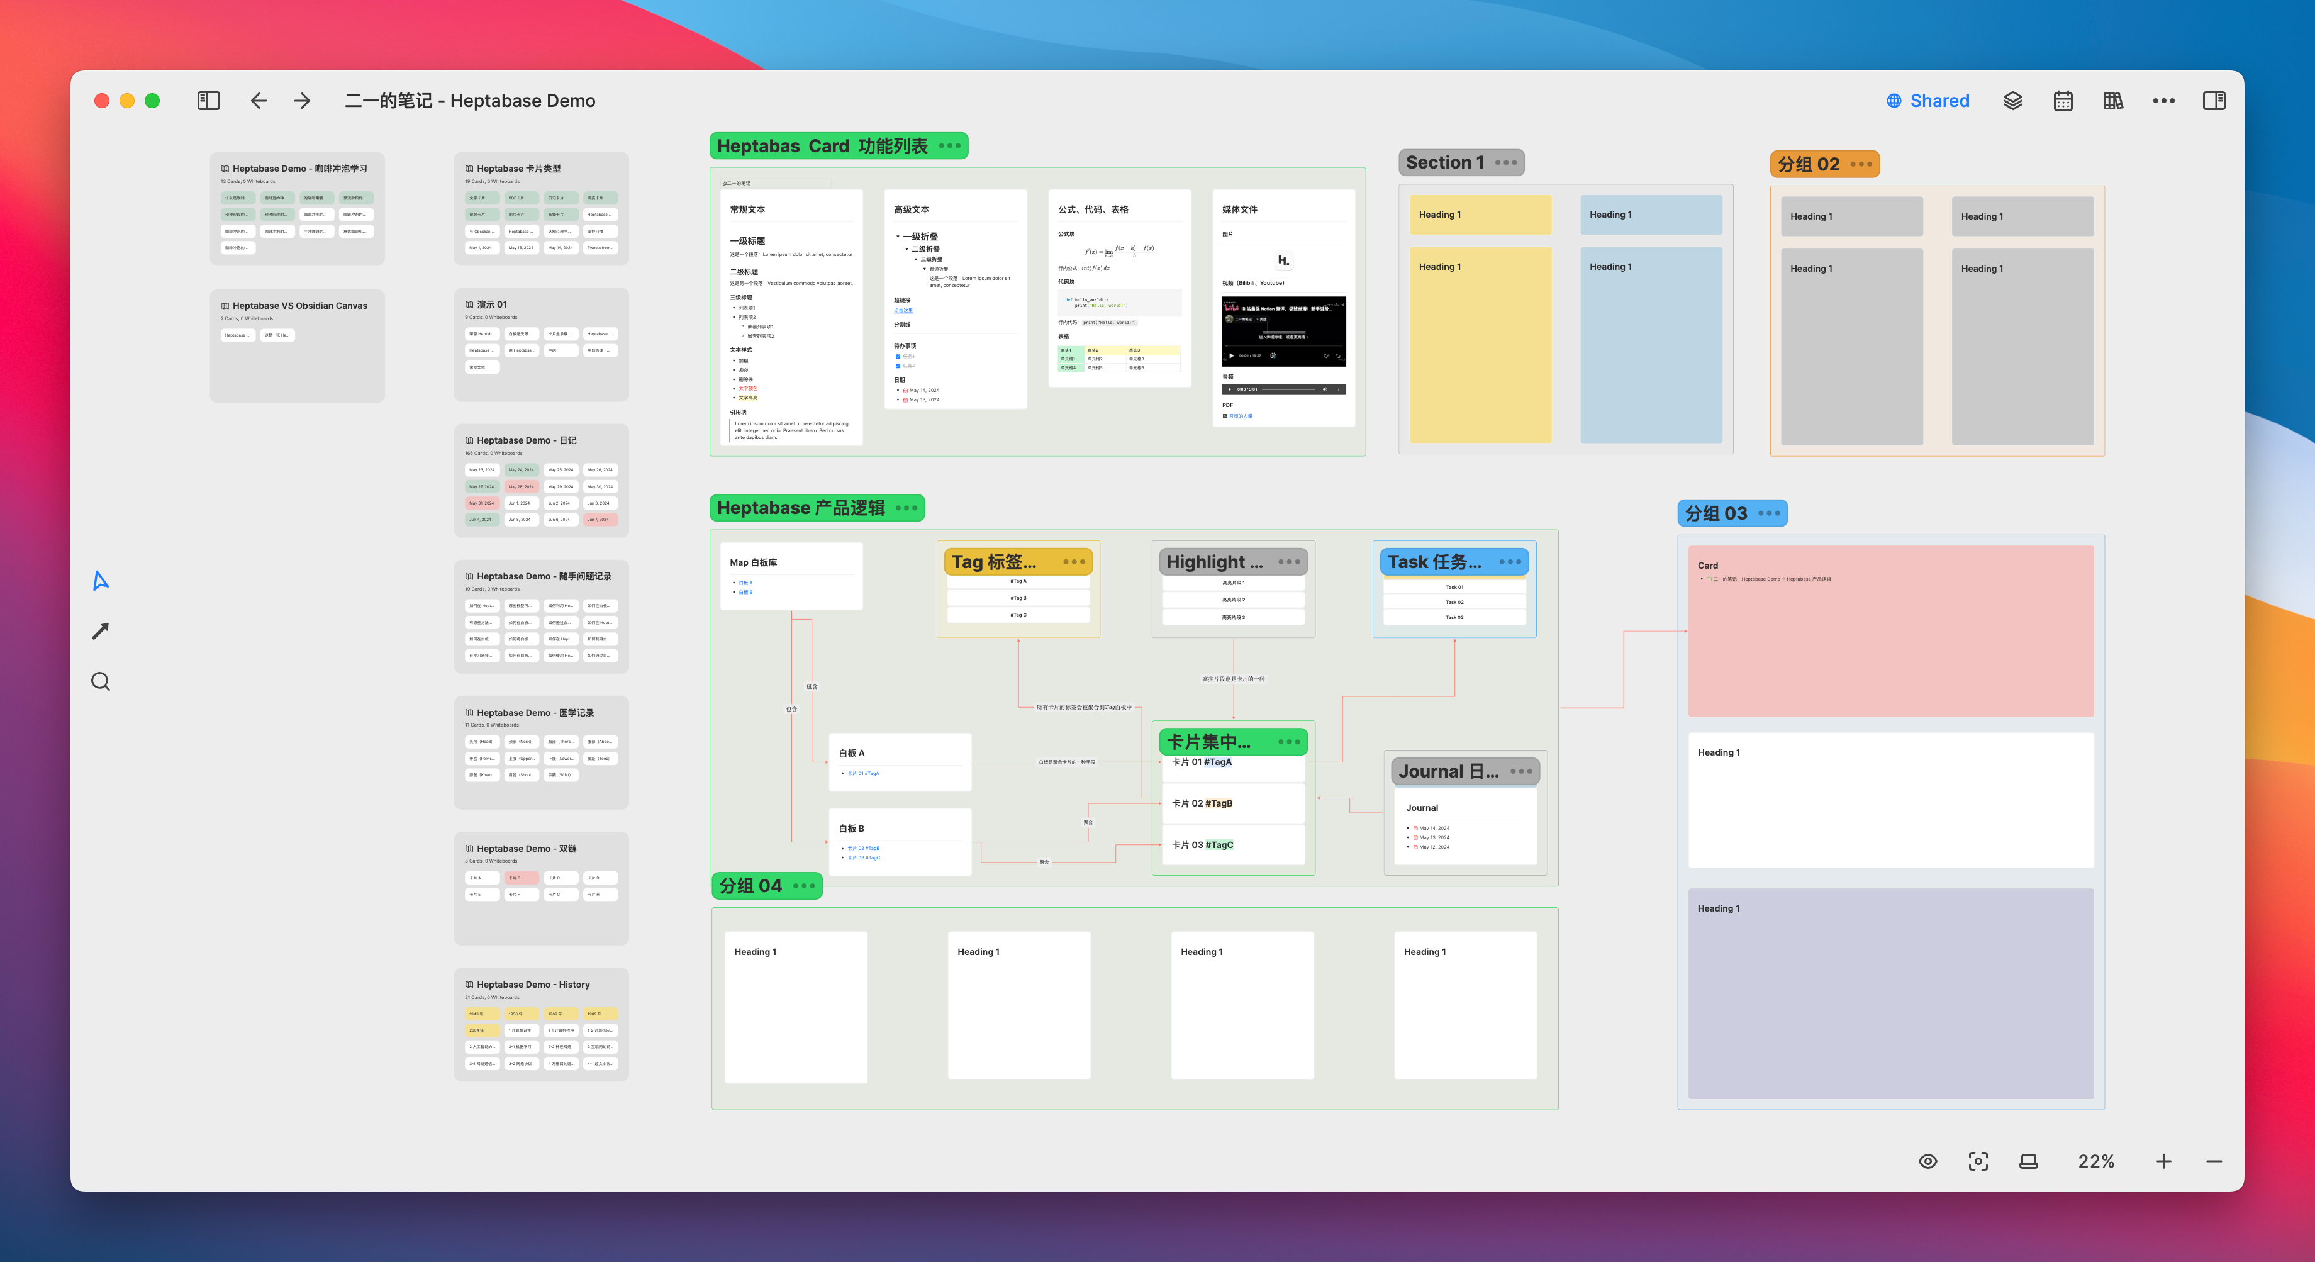Collapse the 三级折叠 toggle triangle
Viewport: 2315px width, 1262px height.
click(916, 259)
